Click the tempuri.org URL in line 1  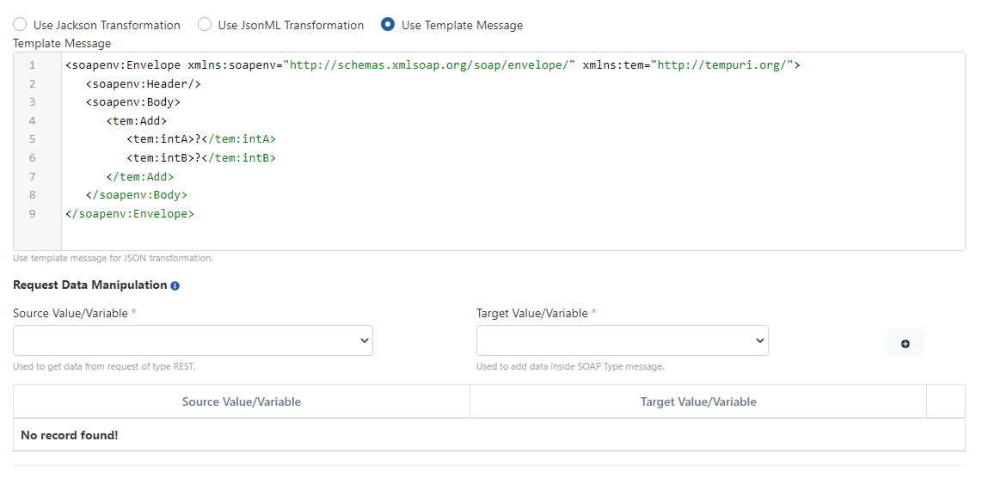[x=724, y=65]
